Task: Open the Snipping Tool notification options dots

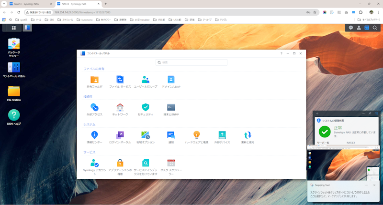Action: click(x=366, y=185)
